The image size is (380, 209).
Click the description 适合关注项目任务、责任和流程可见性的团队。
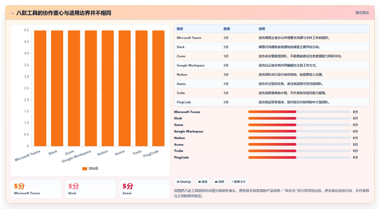pyautogui.click(x=291, y=84)
